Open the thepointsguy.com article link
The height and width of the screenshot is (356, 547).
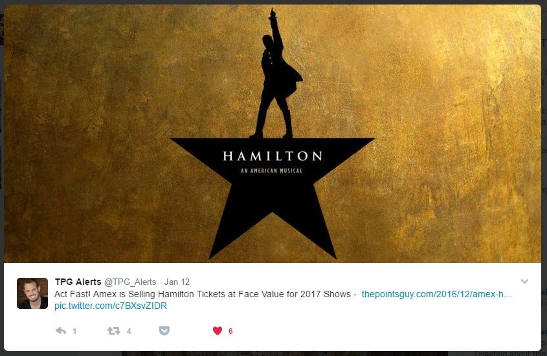tap(436, 294)
